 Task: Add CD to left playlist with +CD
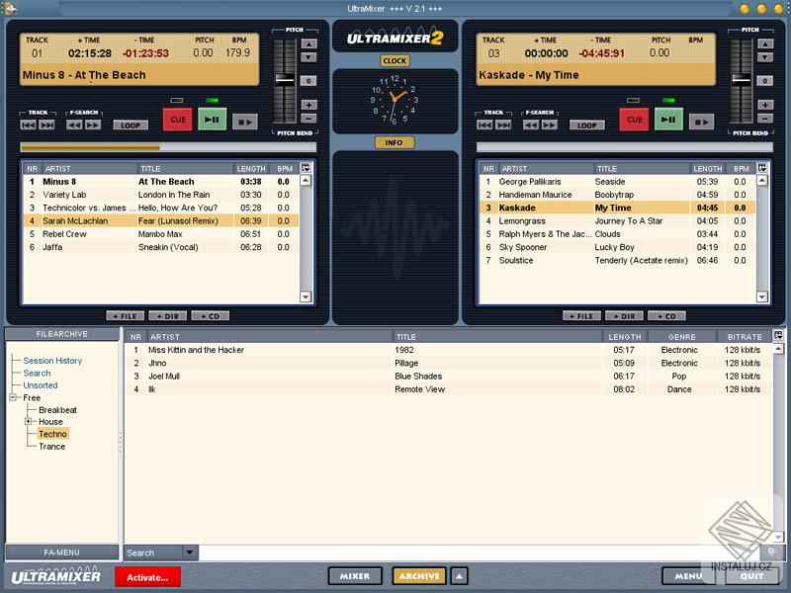[x=210, y=316]
